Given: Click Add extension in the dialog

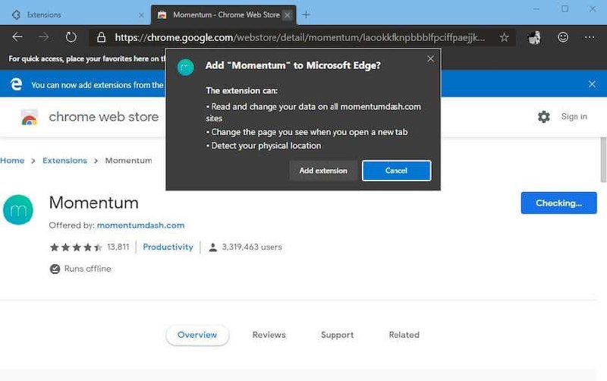Looking at the screenshot, I should pyautogui.click(x=323, y=171).
